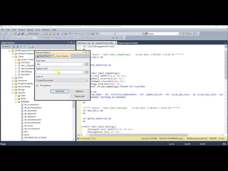Click the Save All icon
The height and width of the screenshot is (171, 228).
click(x=22, y=34)
